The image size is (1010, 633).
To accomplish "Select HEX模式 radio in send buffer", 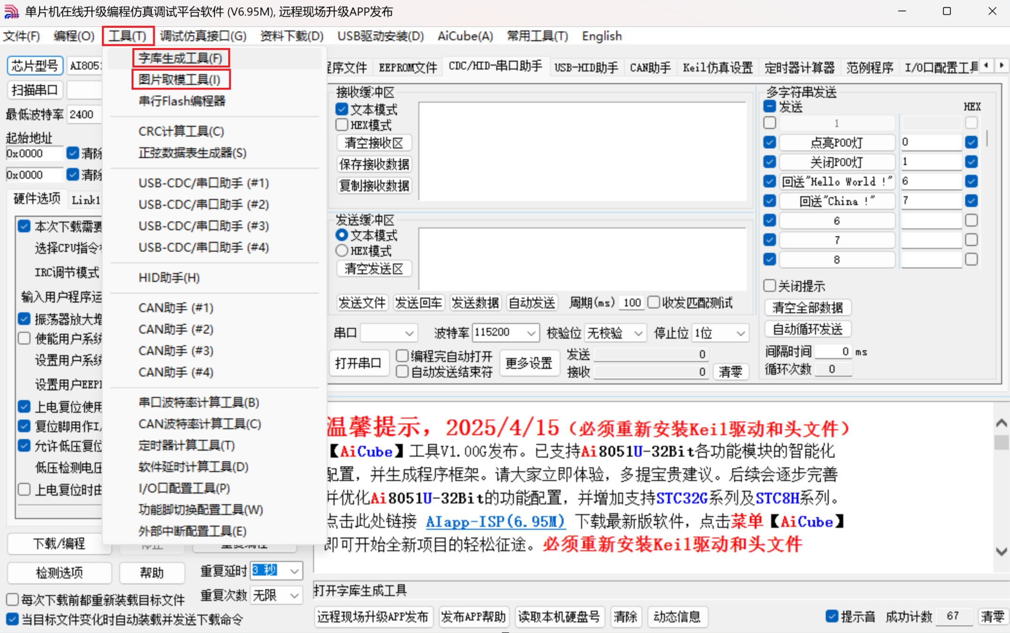I will click(342, 250).
